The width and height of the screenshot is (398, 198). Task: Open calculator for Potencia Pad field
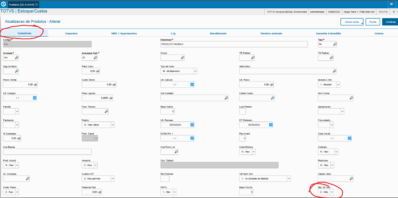tap(99, 192)
